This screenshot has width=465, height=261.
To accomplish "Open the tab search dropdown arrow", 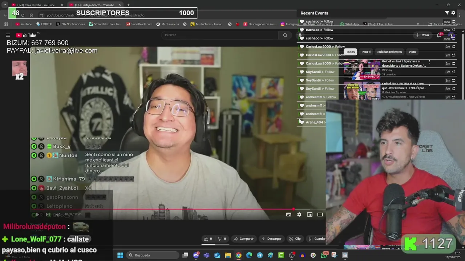I will (5, 5).
